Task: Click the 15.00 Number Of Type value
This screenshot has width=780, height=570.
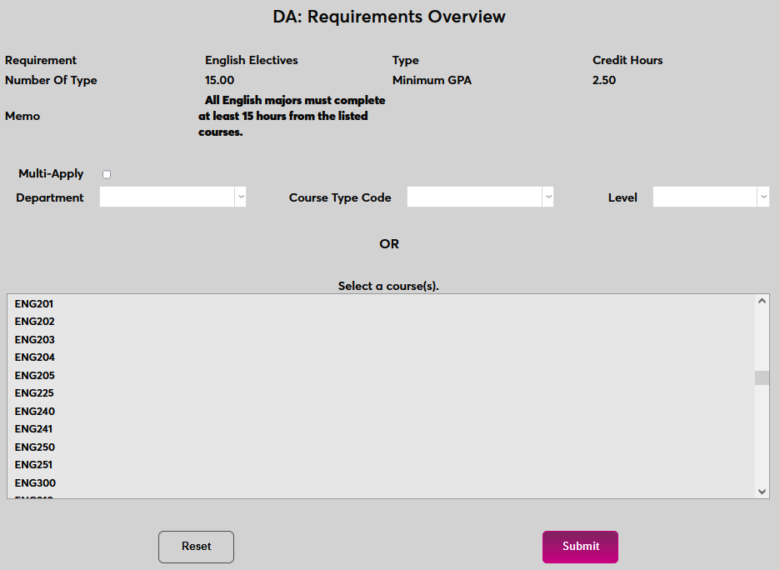Action: click(219, 80)
